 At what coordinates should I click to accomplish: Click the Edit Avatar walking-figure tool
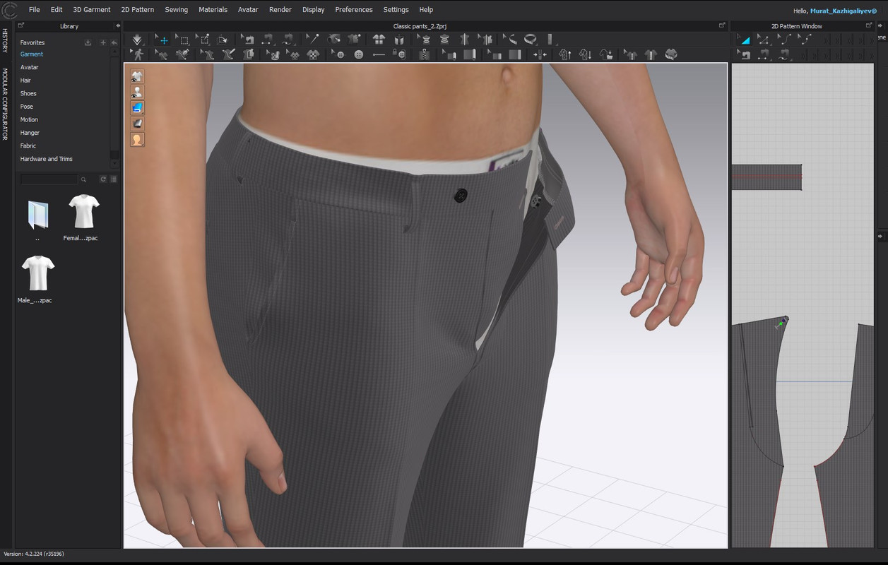pyautogui.click(x=138, y=54)
